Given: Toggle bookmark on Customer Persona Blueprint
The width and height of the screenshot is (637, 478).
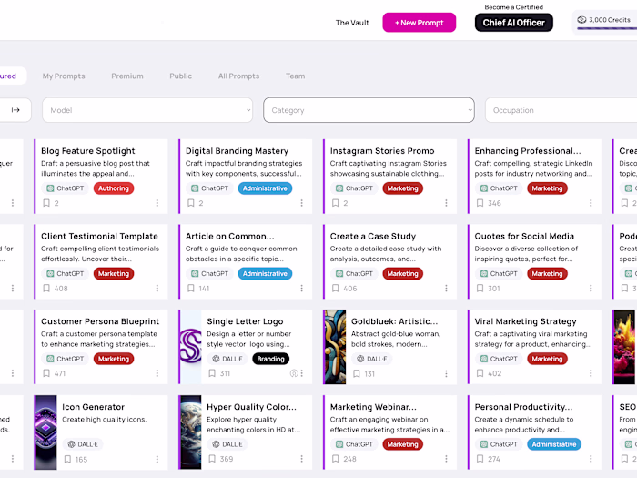Looking at the screenshot, I should (46, 373).
